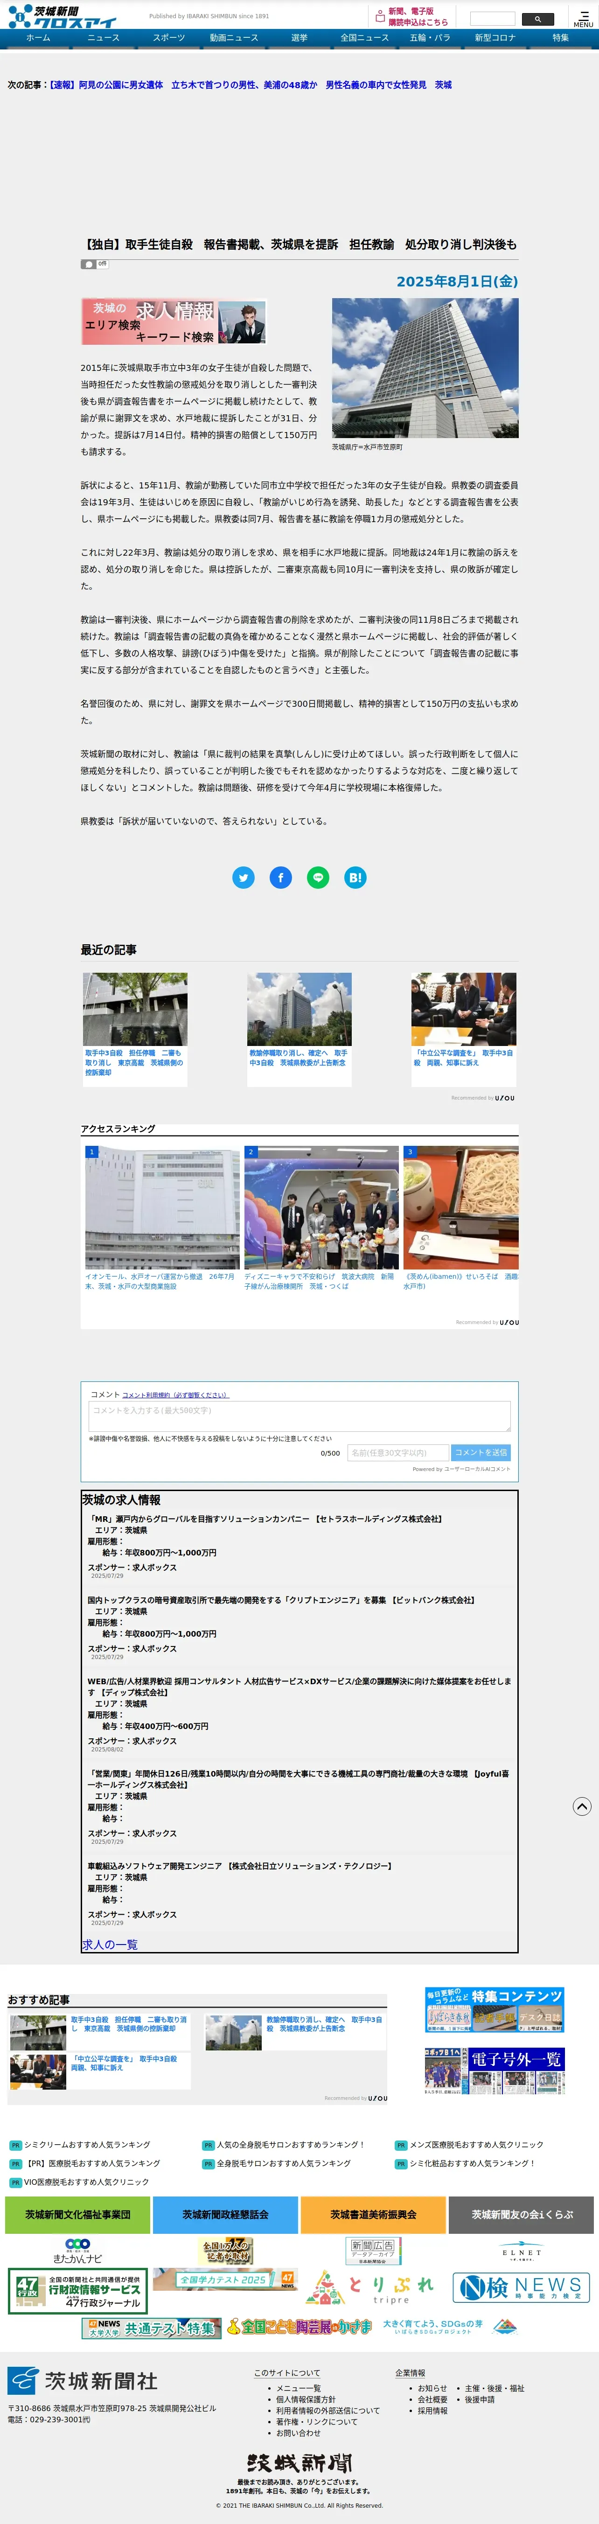Open 選挙 navigation tab
This screenshot has height=2524, width=599.
(299, 38)
